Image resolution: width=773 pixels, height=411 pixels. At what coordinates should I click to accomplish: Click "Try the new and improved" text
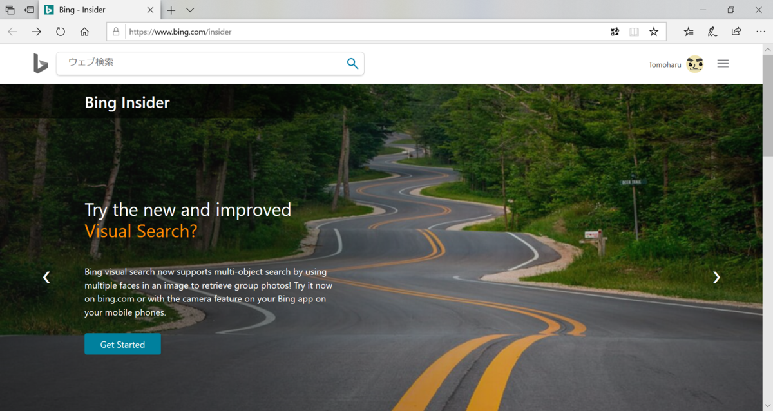click(188, 210)
